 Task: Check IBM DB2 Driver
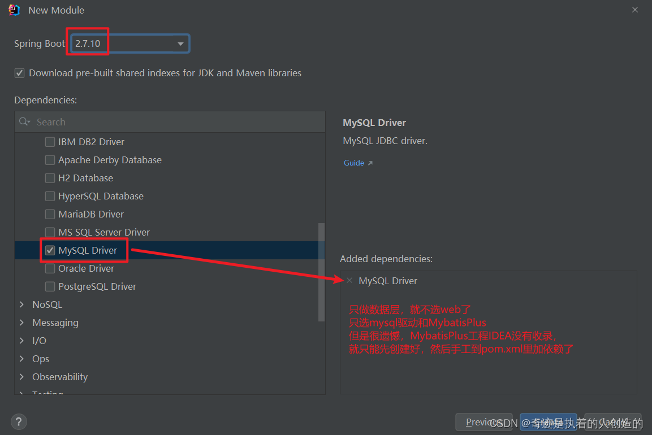point(50,142)
